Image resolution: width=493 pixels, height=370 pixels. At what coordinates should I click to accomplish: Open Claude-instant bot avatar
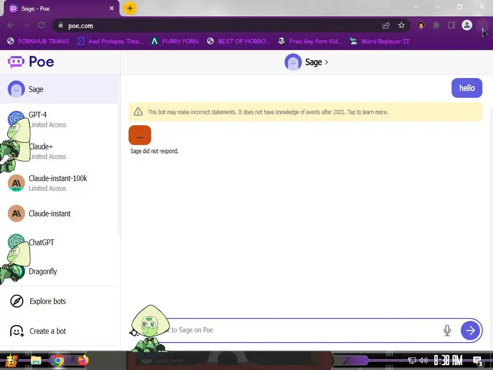click(16, 213)
